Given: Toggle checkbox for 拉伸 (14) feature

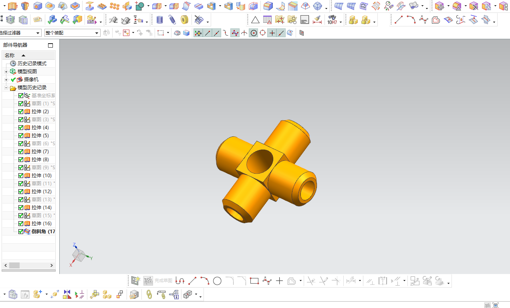Looking at the screenshot, I should pos(21,208).
